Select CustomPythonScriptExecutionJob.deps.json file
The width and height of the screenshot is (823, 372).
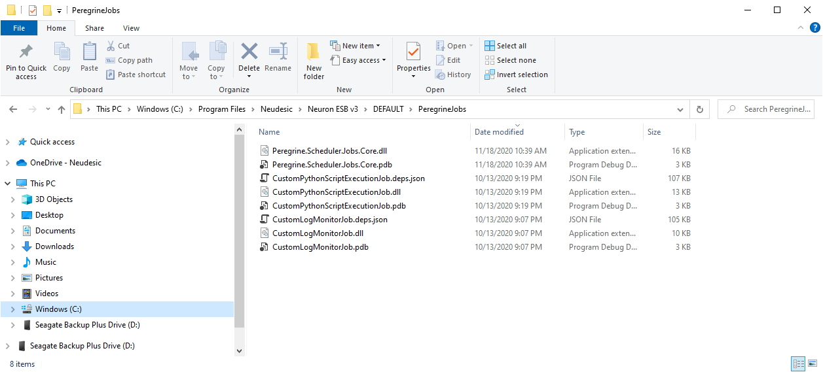(x=348, y=178)
